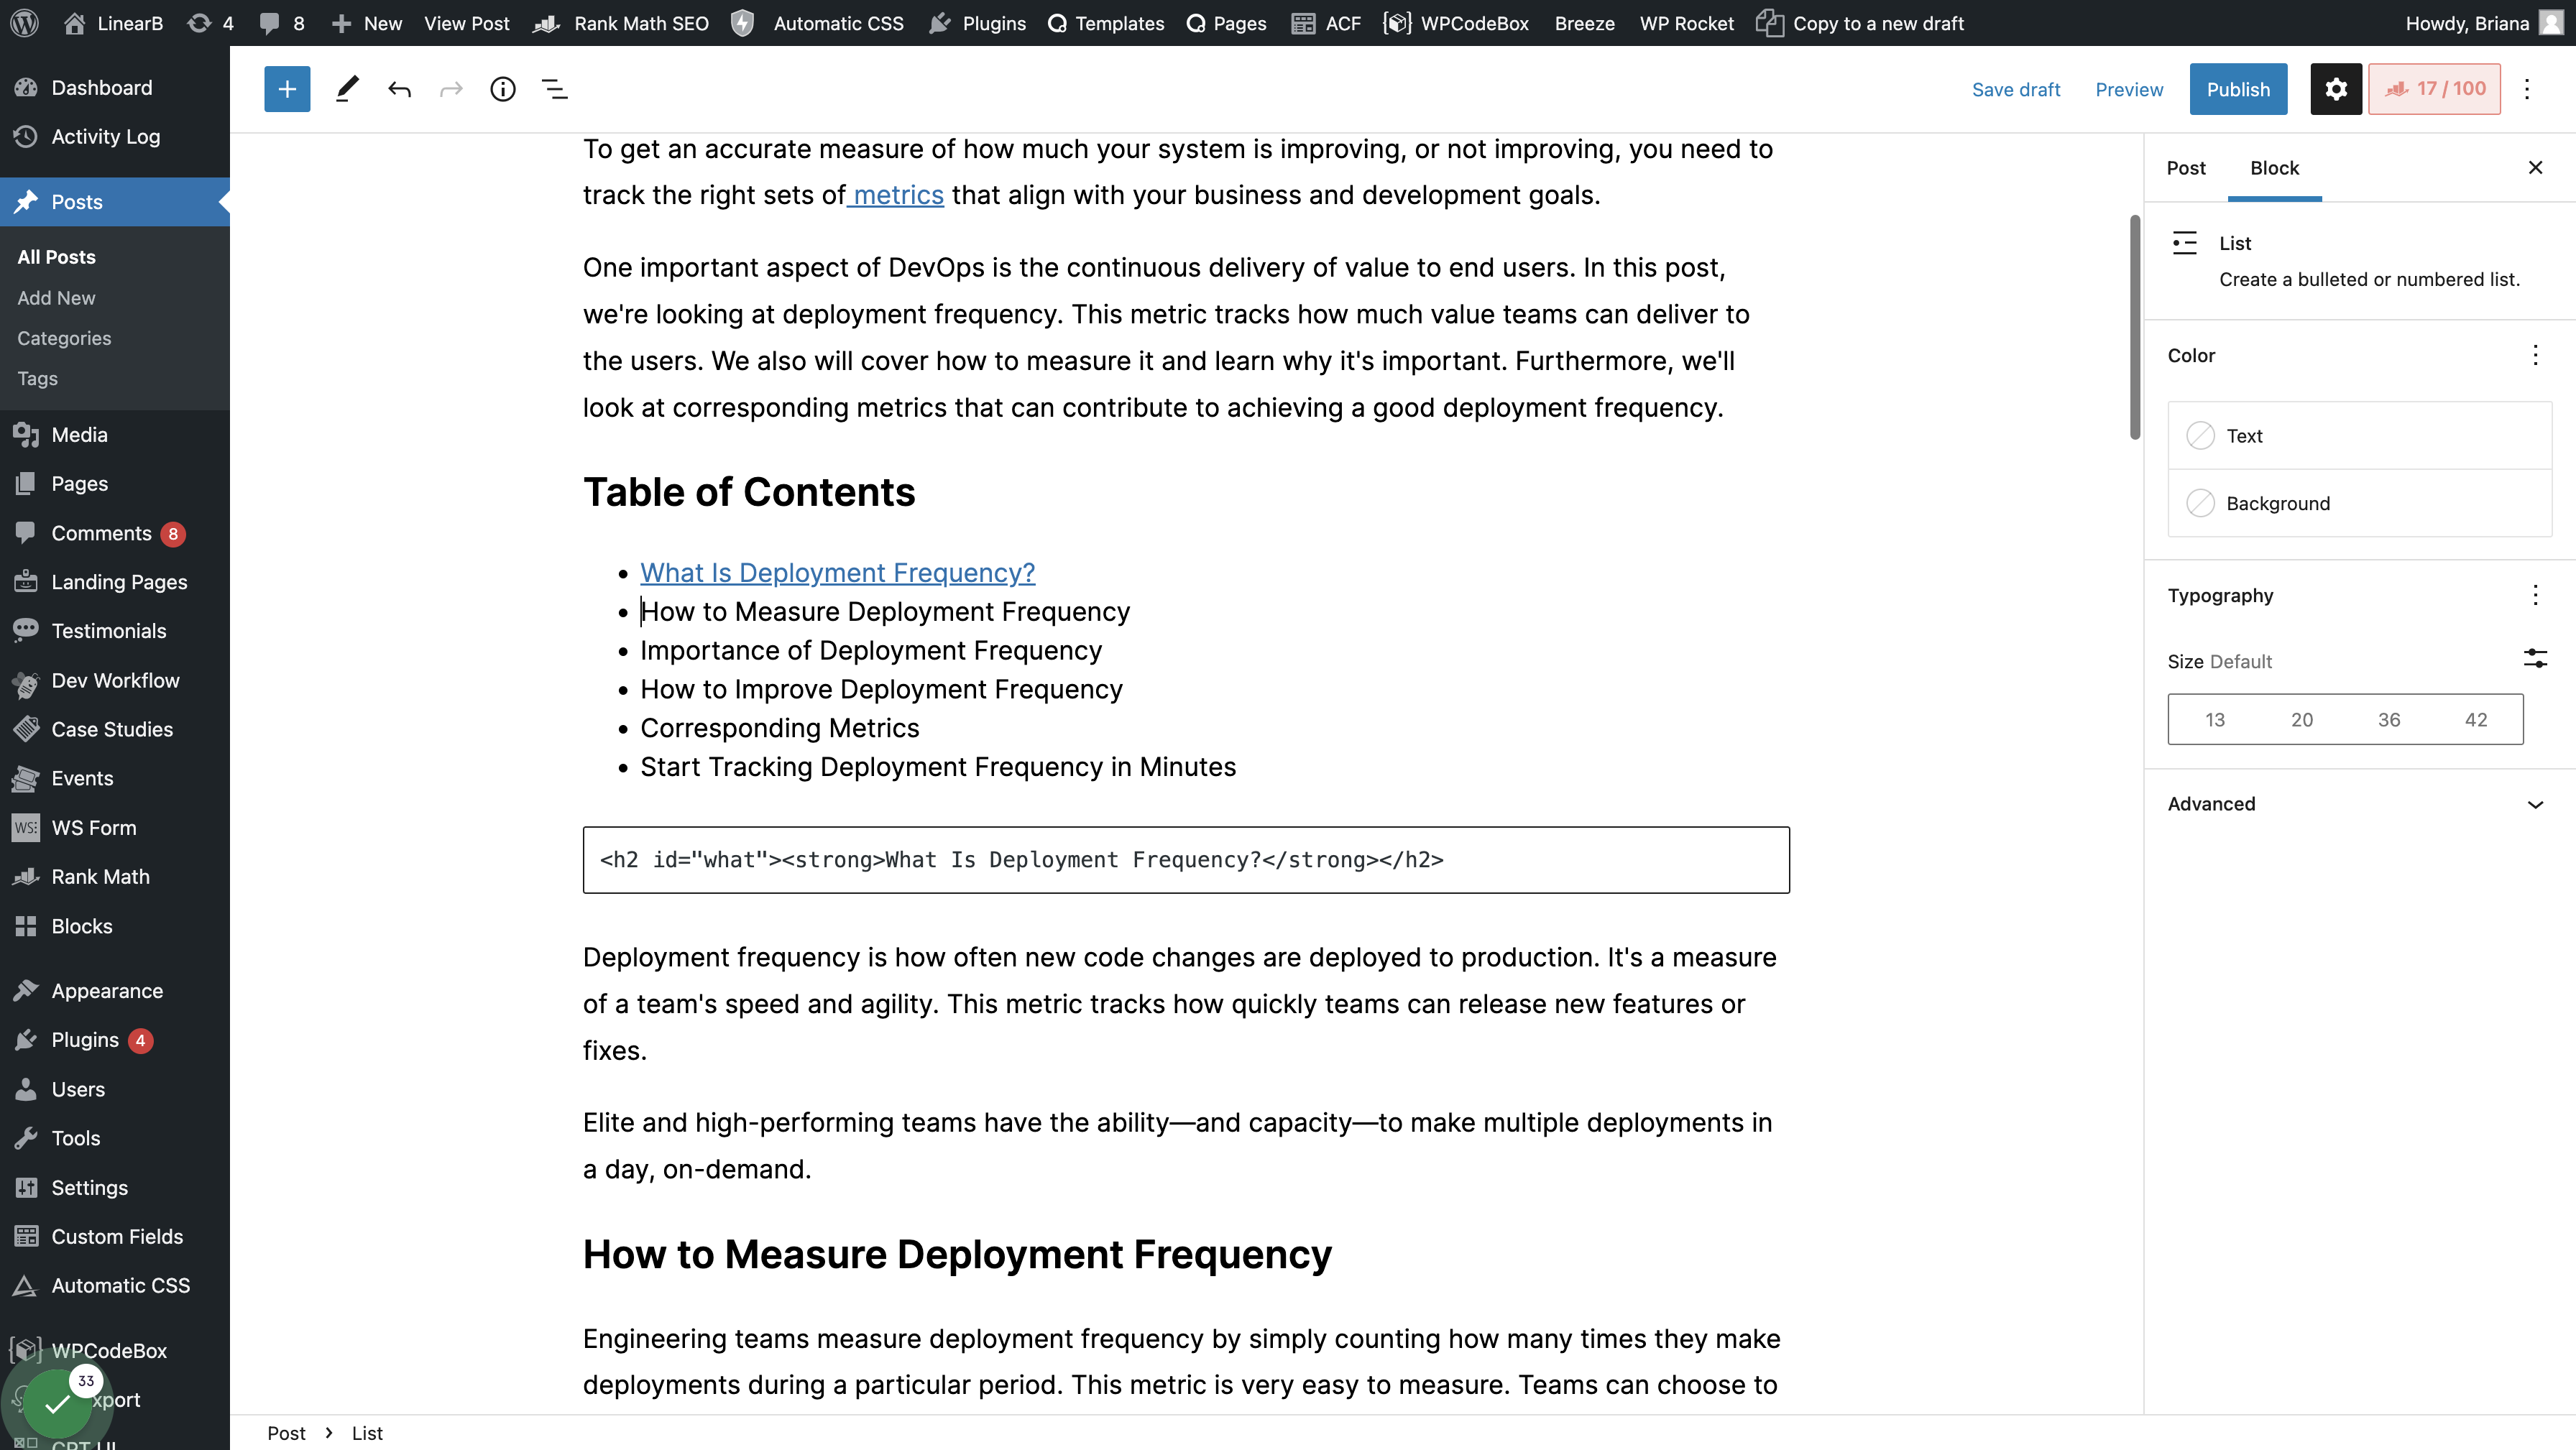Click Copy to a new draft
This screenshot has width=2576, height=1450.
(1861, 23)
